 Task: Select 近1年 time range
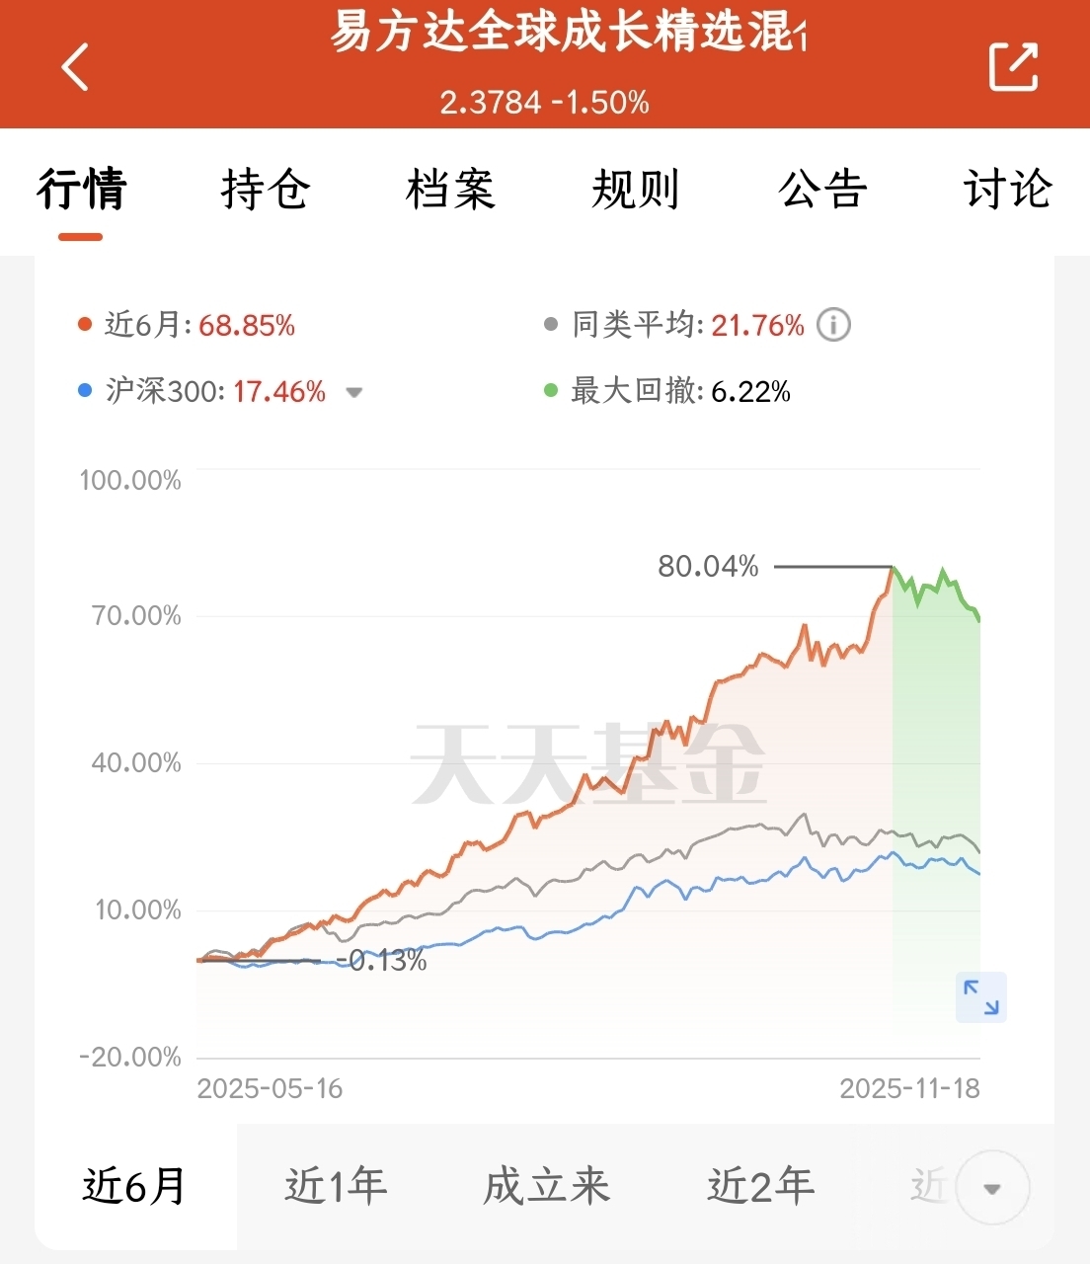(x=336, y=1186)
